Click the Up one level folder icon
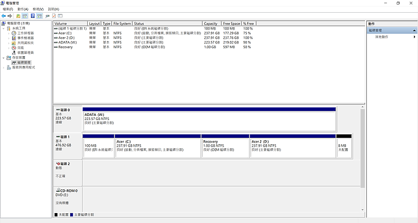 (x=18, y=16)
